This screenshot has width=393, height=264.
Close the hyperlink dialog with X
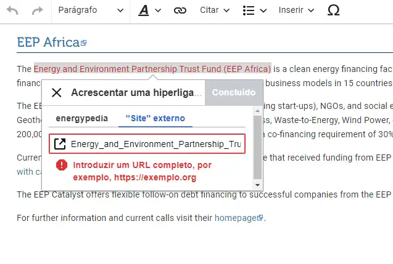[x=57, y=92]
